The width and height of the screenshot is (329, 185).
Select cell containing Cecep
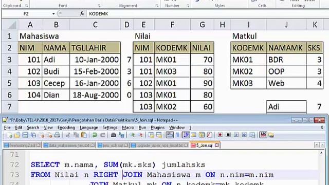(x=56, y=83)
